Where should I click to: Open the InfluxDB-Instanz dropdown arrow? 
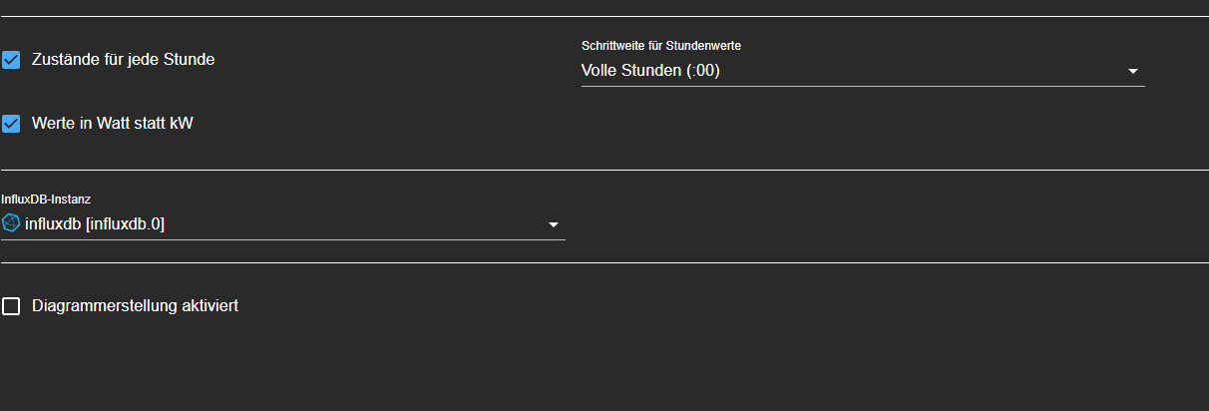tap(554, 225)
